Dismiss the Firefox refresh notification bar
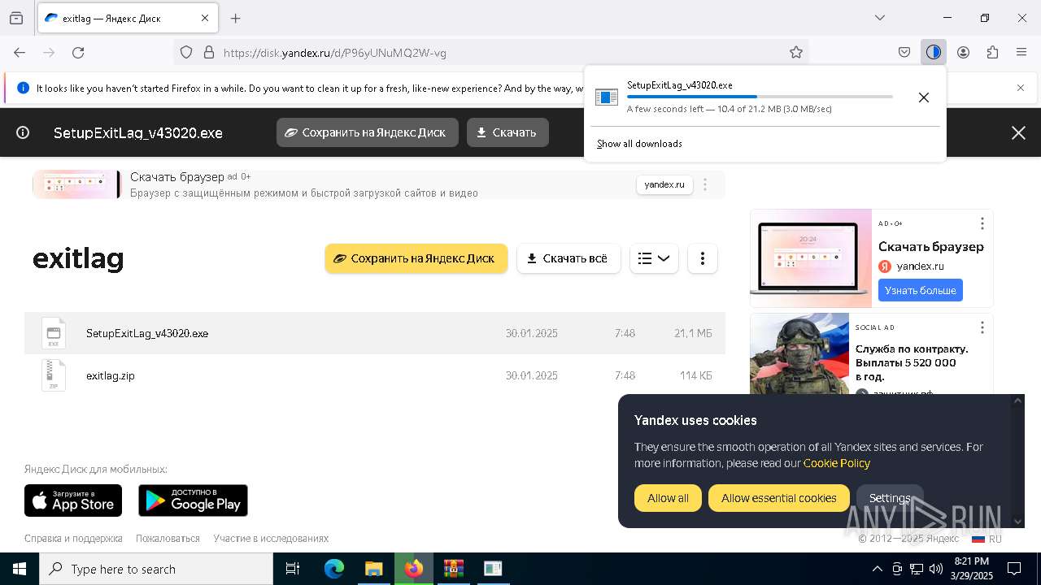 tap(1021, 88)
